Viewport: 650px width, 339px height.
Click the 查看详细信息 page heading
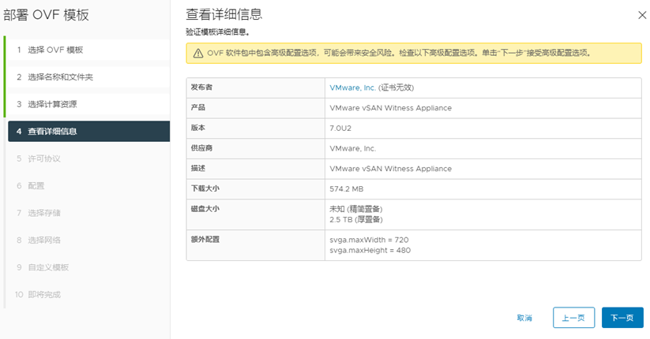pyautogui.click(x=224, y=14)
